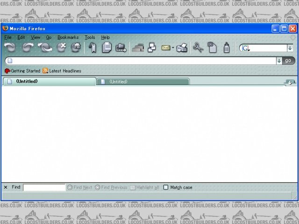Screen dimensions: 299x224
Task: Click the glue bottle Paste icon
Action: [227, 48]
